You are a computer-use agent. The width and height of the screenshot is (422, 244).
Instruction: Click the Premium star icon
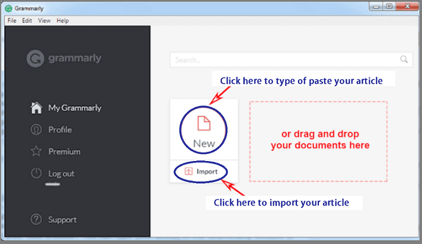tap(36, 151)
